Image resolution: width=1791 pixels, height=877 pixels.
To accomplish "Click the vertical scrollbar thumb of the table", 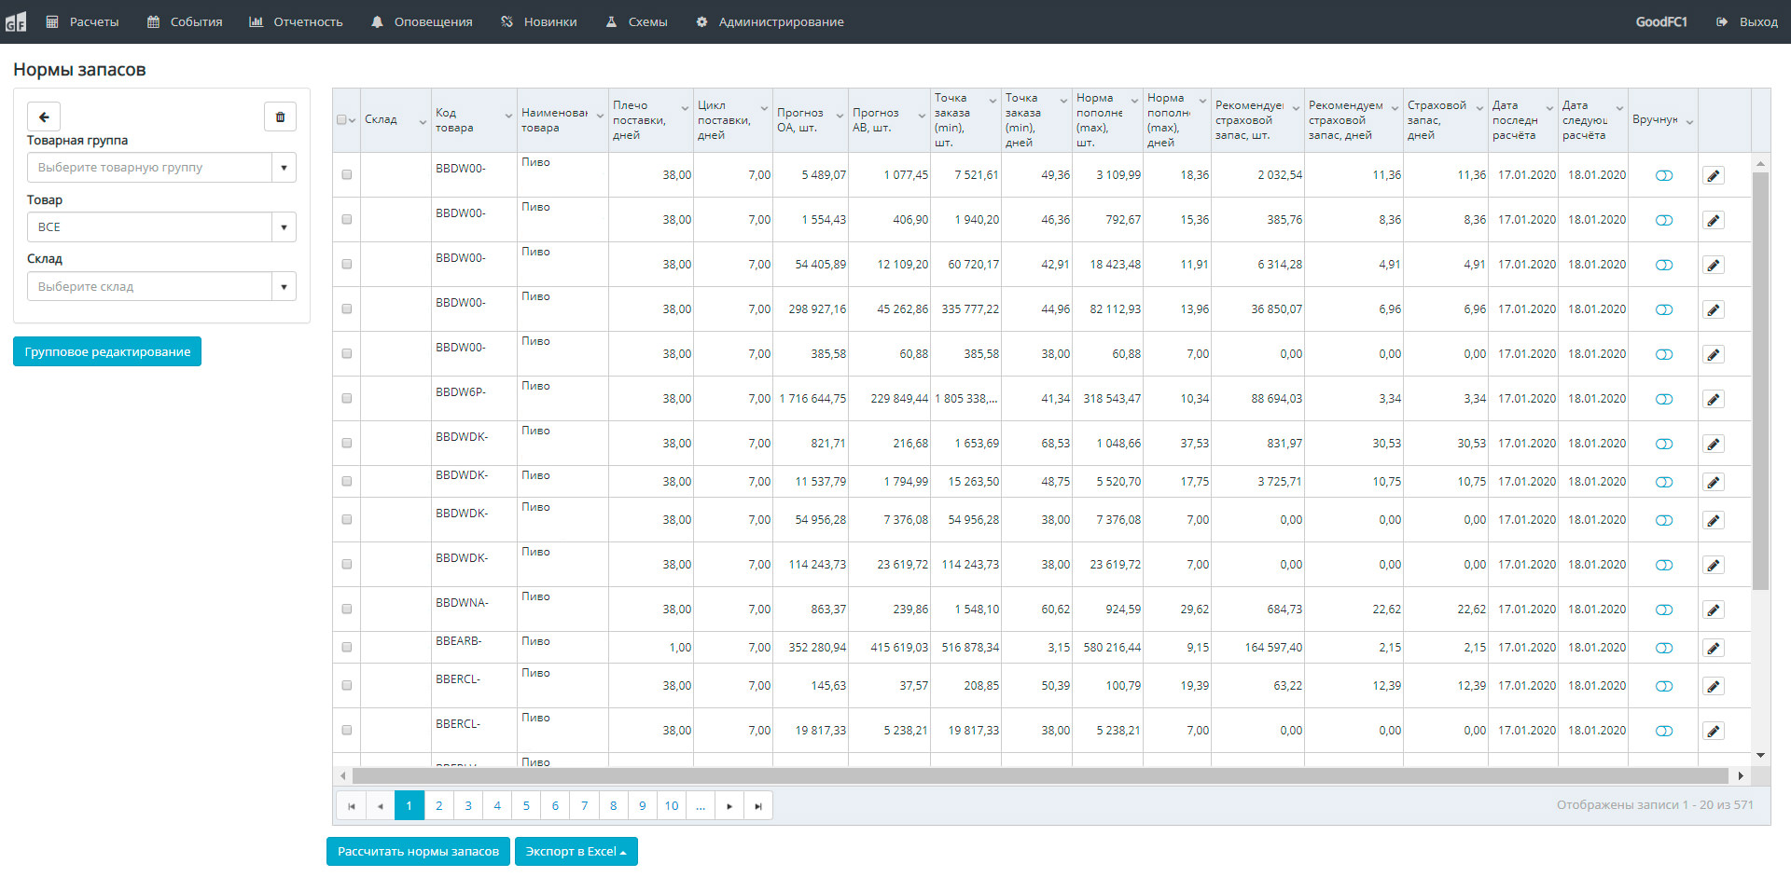I will (x=1760, y=380).
